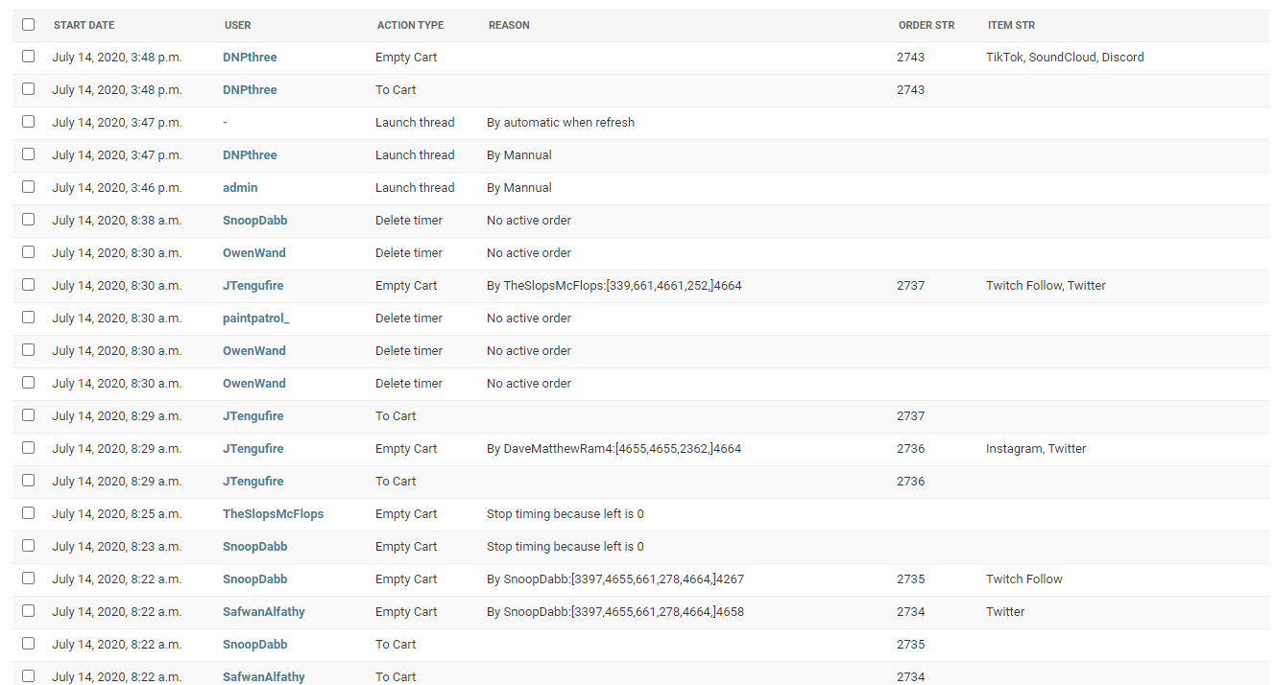The width and height of the screenshot is (1276, 685).
Task: Open JTengufire link for order 2737 Empty Cart
Action: [x=253, y=285]
